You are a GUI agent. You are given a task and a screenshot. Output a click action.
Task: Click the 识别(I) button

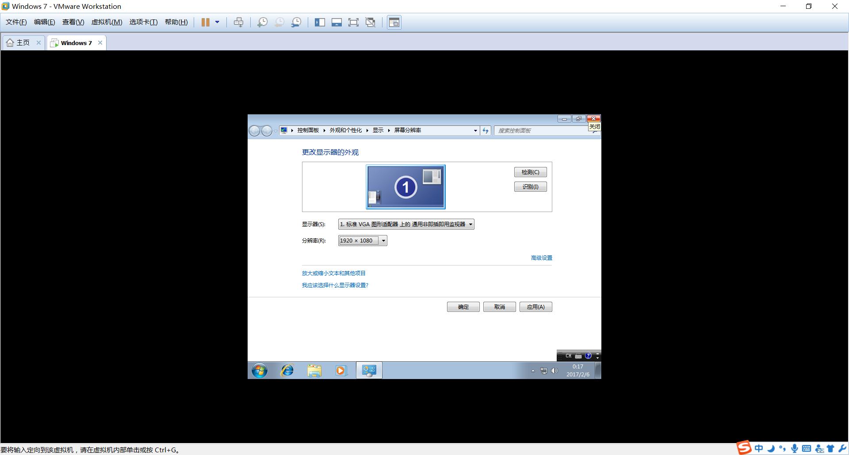(x=530, y=186)
